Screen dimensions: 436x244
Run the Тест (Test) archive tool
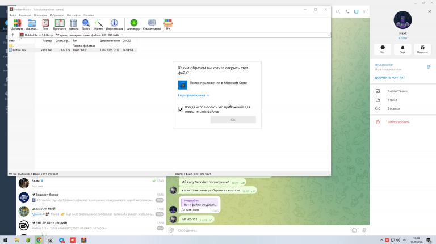click(x=45, y=24)
